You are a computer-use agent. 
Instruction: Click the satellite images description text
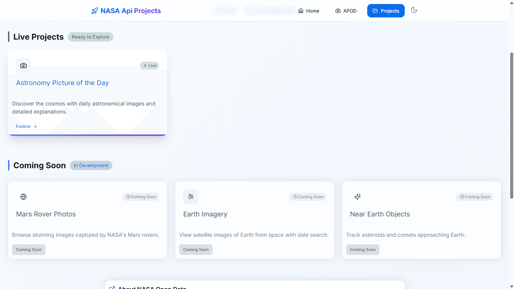point(254,235)
